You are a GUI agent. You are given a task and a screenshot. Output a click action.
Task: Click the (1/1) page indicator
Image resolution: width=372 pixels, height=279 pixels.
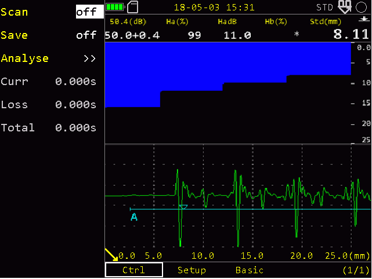[356, 270]
